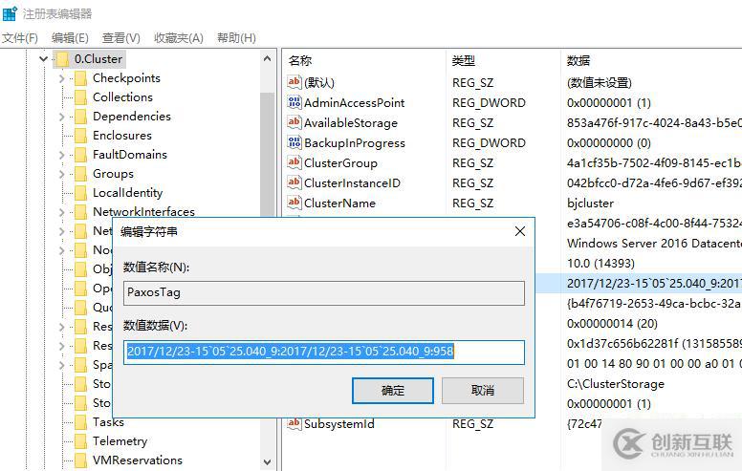Click the 10.0 (14393) data cell

pyautogui.click(x=600, y=264)
